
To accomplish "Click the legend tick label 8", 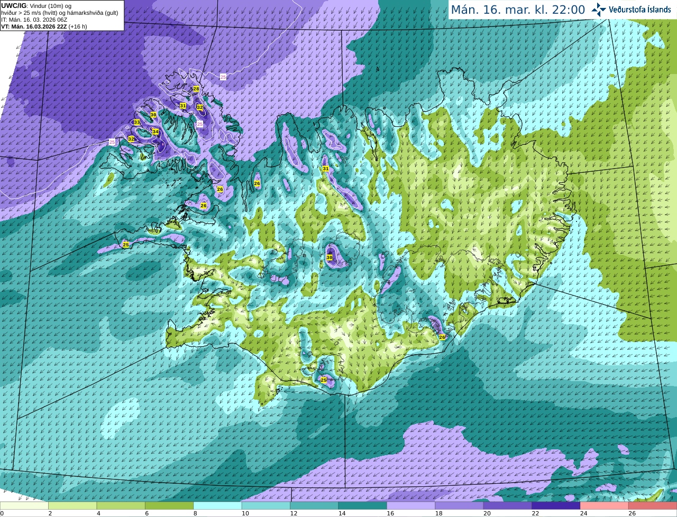I will point(195,513).
